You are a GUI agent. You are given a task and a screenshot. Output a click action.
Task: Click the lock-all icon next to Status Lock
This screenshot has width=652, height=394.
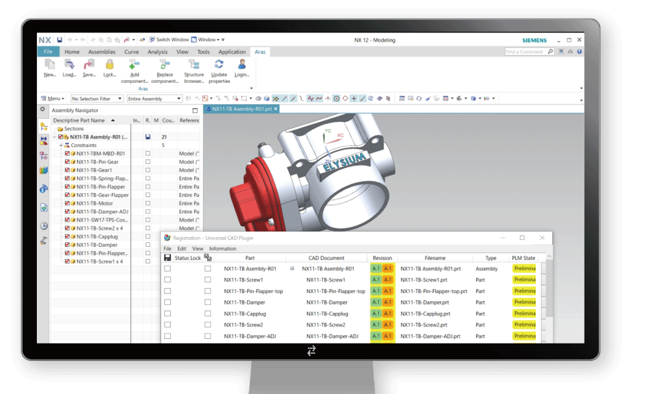coord(208,258)
